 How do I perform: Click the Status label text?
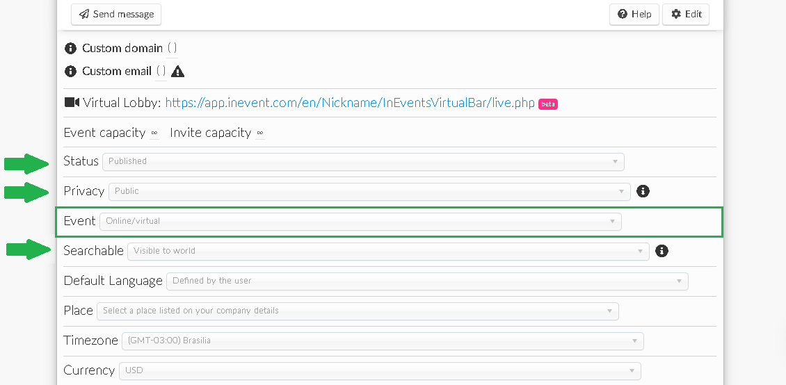[81, 161]
